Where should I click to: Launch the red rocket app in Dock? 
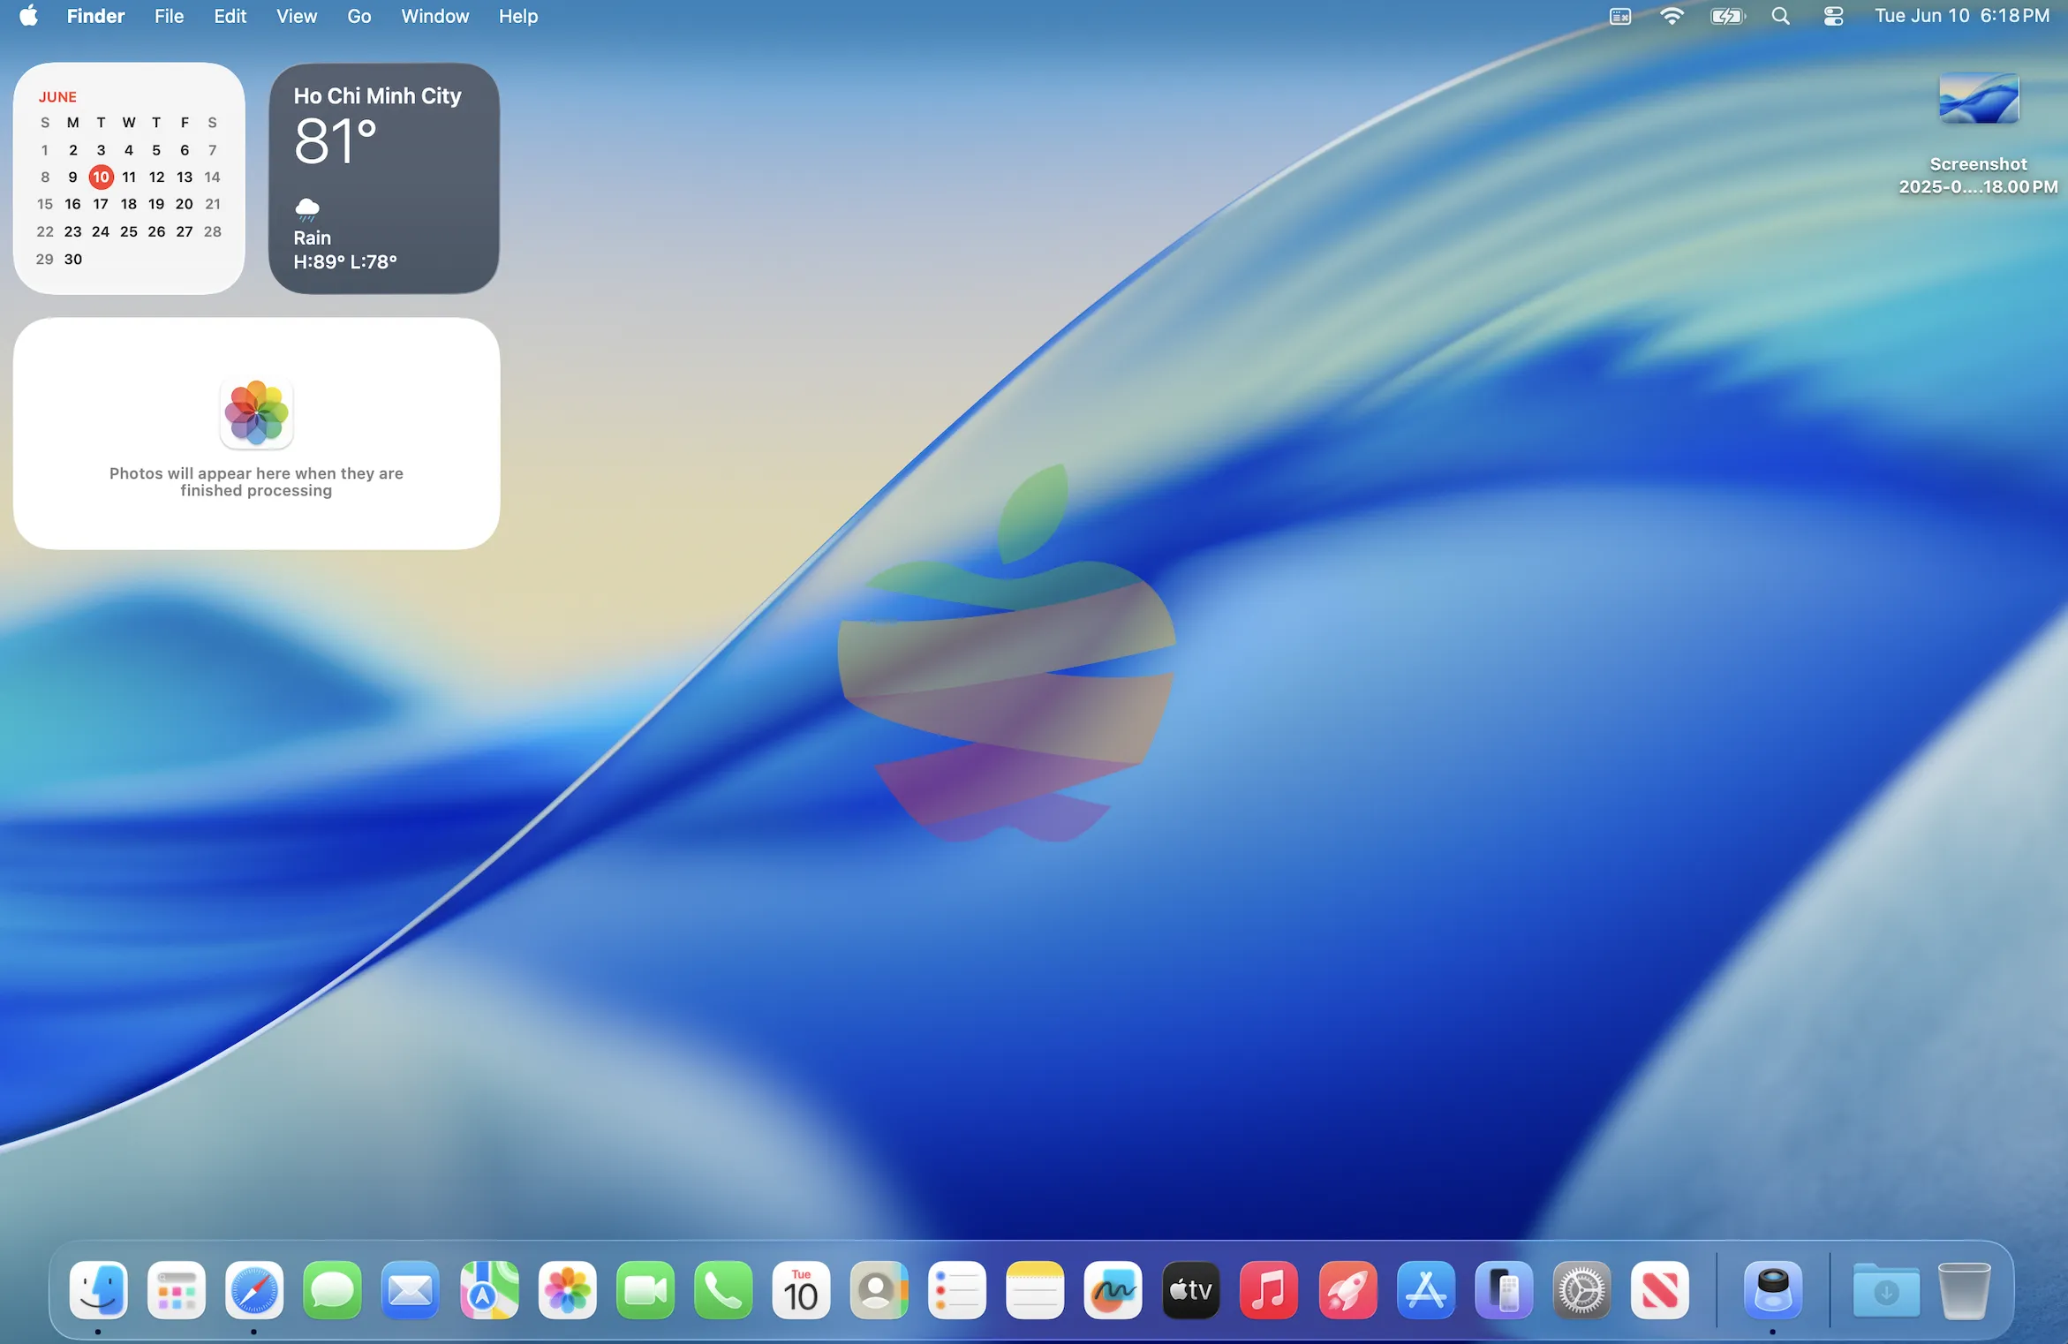tap(1347, 1290)
